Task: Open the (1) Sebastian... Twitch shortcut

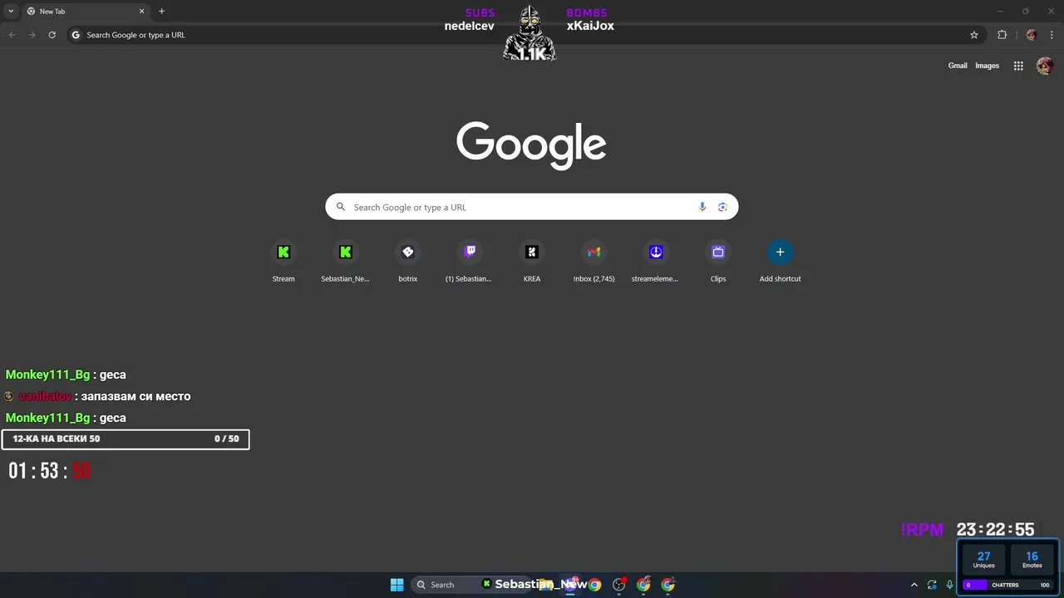Action: point(469,262)
